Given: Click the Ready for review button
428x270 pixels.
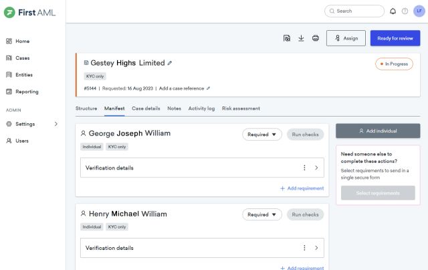Looking at the screenshot, I should tap(395, 38).
